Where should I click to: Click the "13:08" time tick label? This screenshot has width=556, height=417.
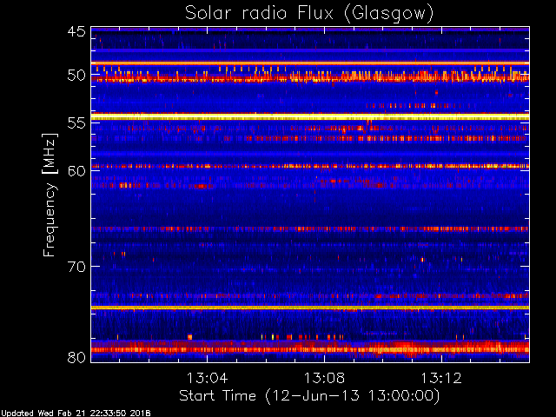pos(324,378)
